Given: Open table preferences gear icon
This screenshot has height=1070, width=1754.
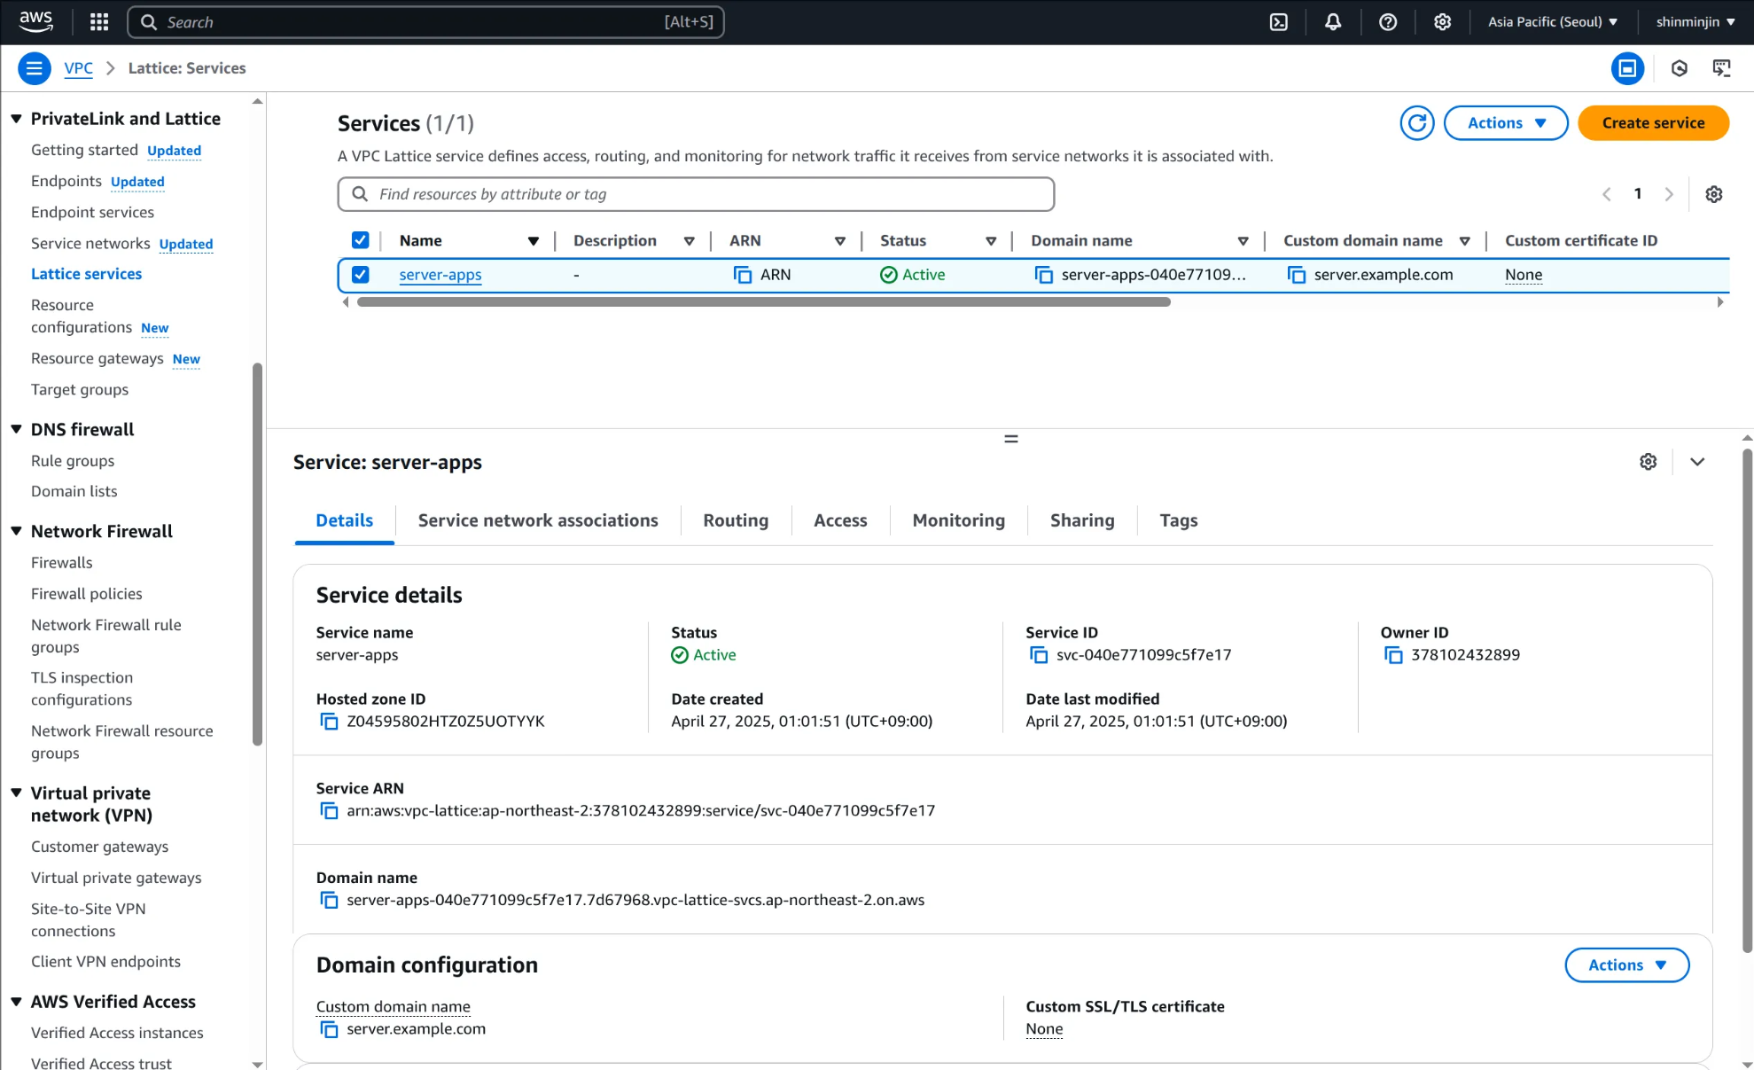Looking at the screenshot, I should 1714,194.
